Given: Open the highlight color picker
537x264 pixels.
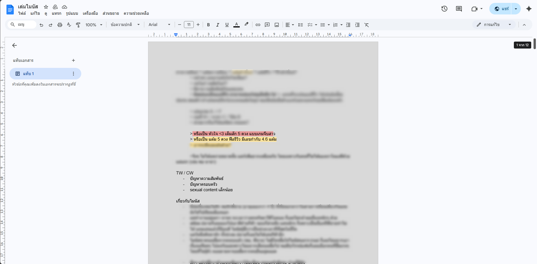Looking at the screenshot, I should pos(246,25).
